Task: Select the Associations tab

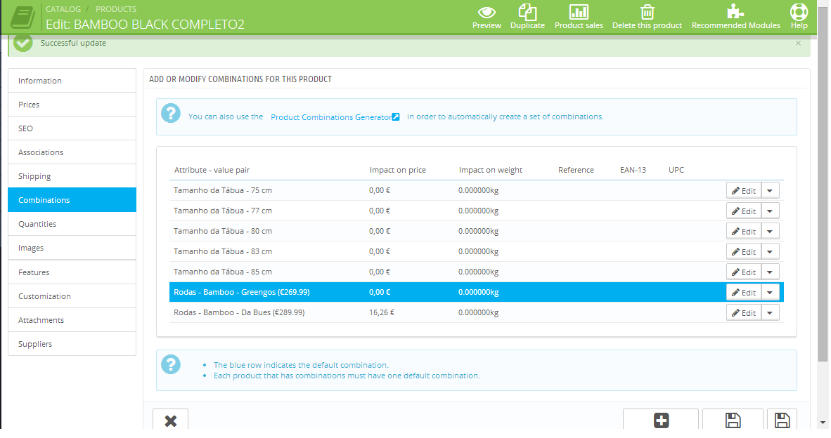Action: 72,152
